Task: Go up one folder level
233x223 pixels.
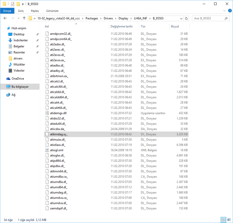Action: 24,18
